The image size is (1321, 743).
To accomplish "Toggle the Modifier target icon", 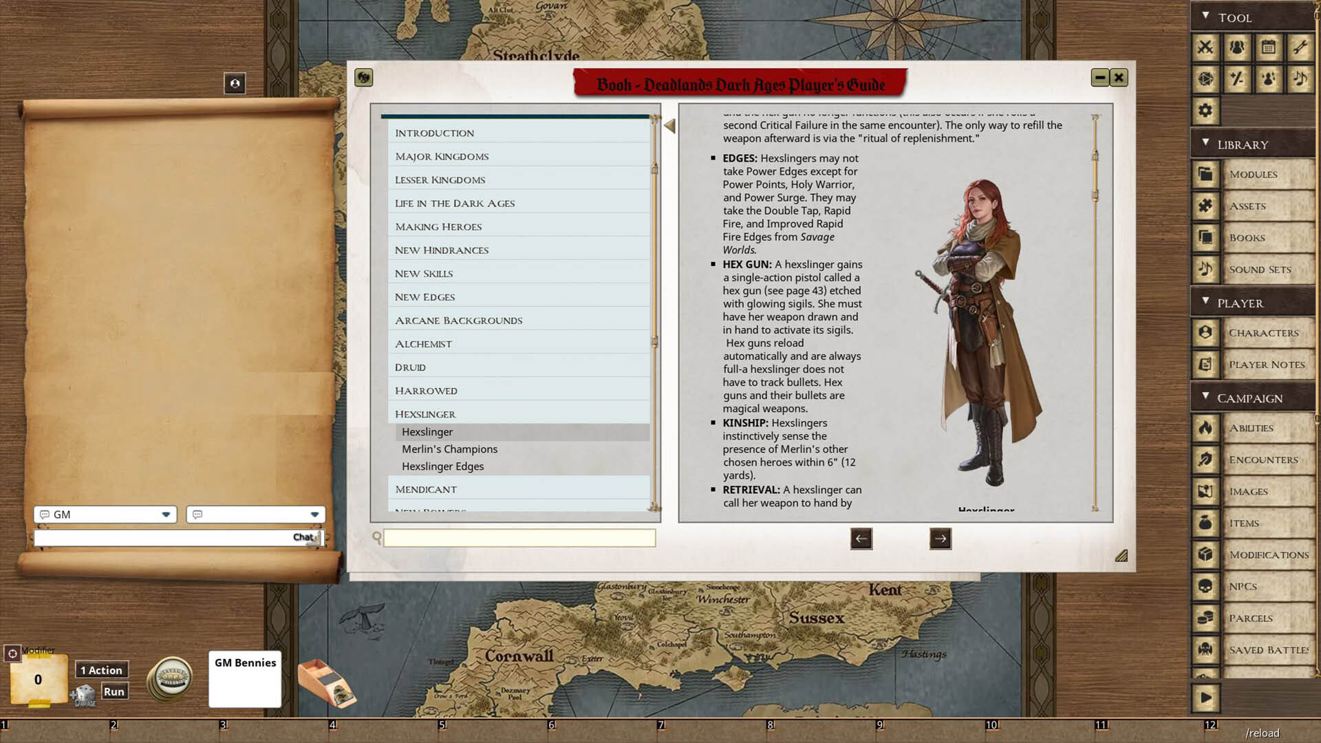I will click(x=12, y=654).
